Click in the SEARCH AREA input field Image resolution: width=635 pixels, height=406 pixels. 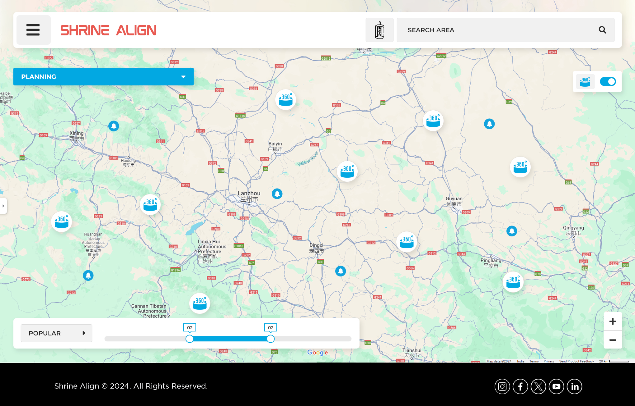[x=495, y=30]
